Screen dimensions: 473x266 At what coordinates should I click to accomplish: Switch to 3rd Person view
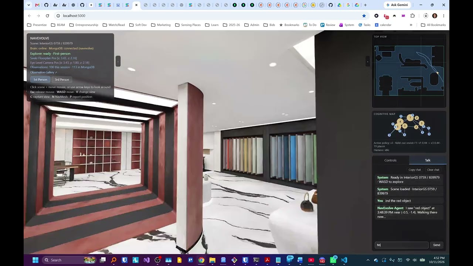tap(62, 79)
